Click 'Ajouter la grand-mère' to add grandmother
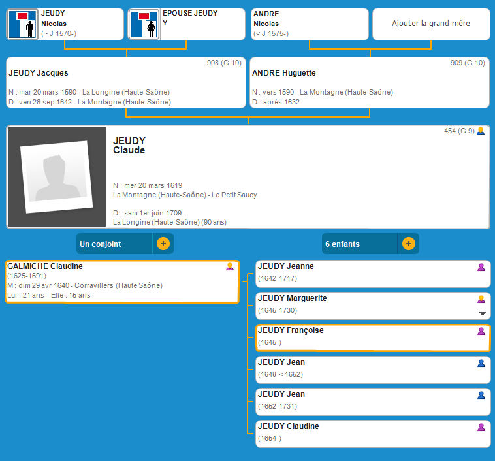The height and width of the screenshot is (461, 495). pos(430,24)
